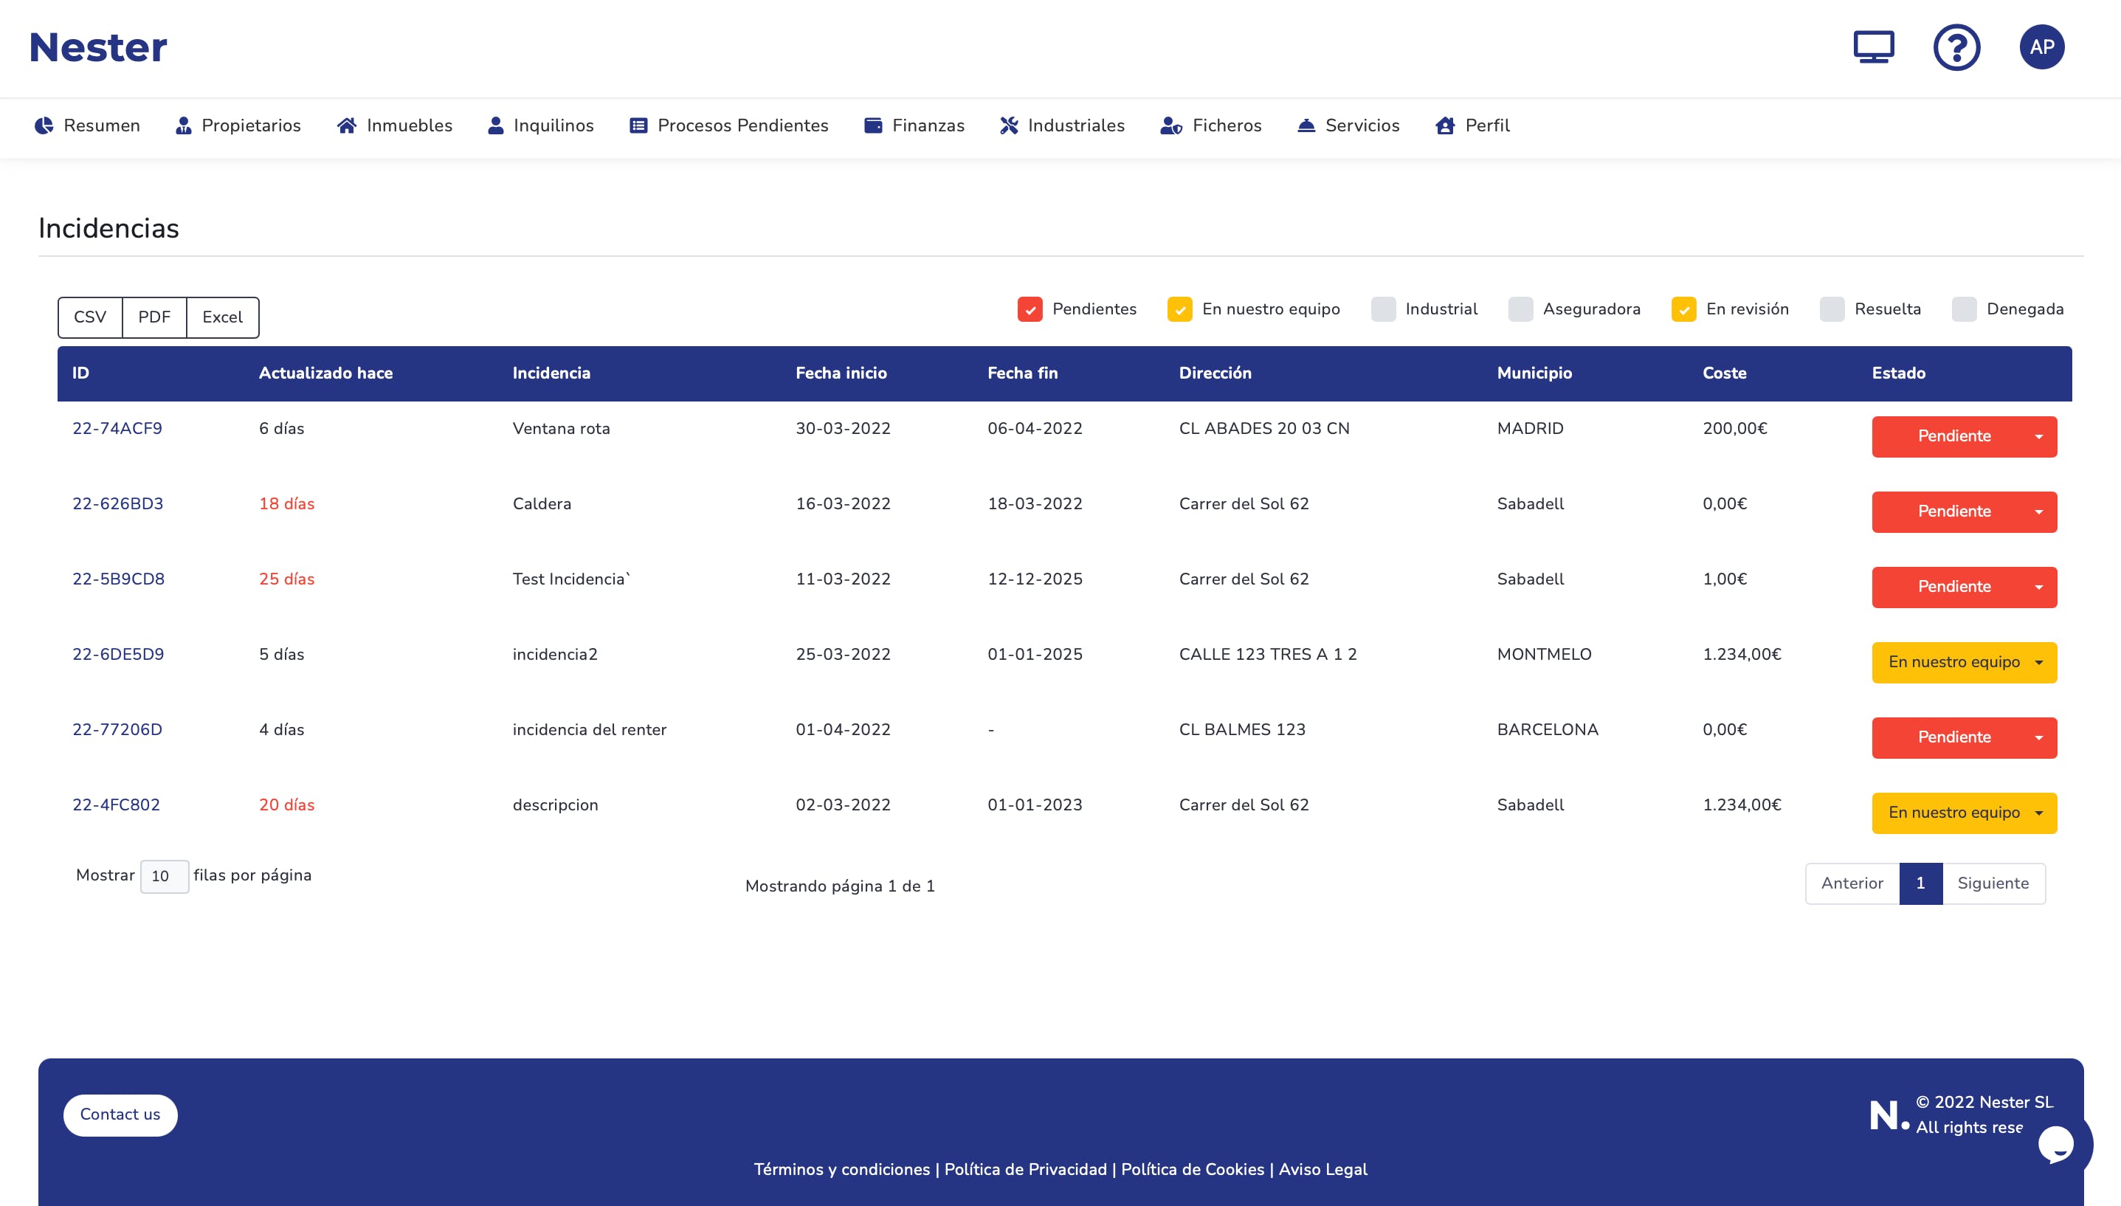Export table as Excel
The image size is (2121, 1206).
[223, 317]
